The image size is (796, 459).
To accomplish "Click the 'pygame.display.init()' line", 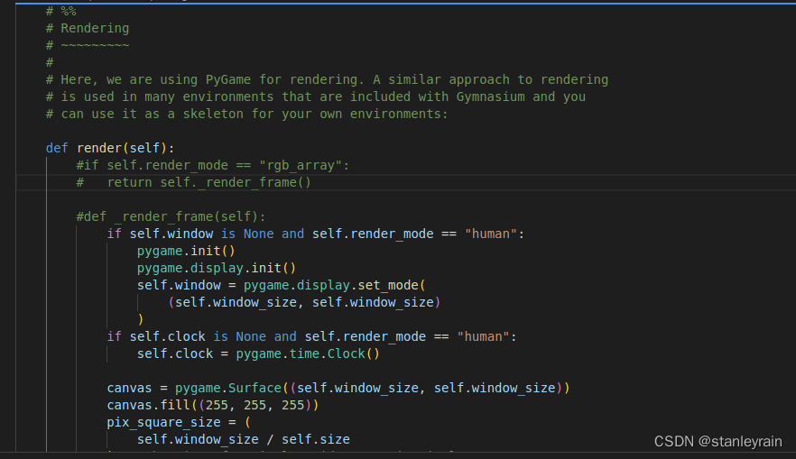I will click(x=217, y=269).
